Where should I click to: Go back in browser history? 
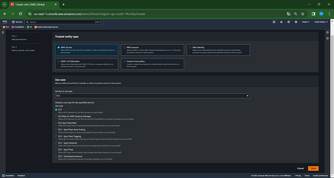5,14
